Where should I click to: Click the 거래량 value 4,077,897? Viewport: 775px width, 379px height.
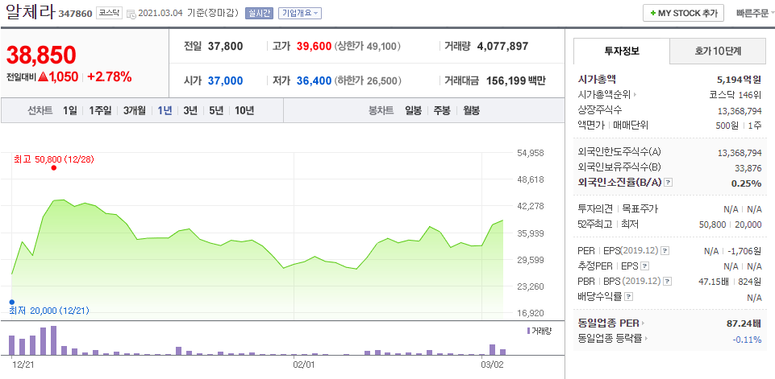(x=502, y=47)
